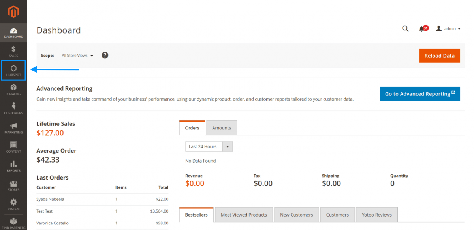Viewport: 474px width, 230px height.
Task: Click the Reload Data button
Action: (439, 55)
